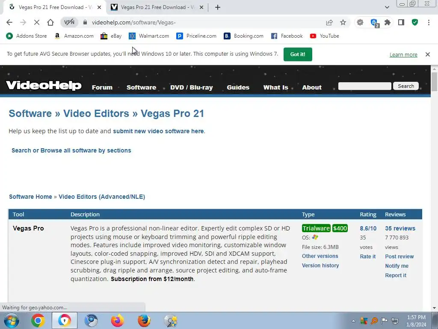Open the Amazon.com bookmark
This screenshot has width=438, height=329.
pyautogui.click(x=74, y=36)
